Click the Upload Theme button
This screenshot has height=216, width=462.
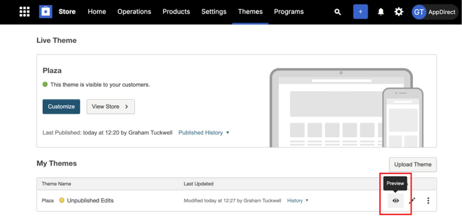pyautogui.click(x=413, y=165)
